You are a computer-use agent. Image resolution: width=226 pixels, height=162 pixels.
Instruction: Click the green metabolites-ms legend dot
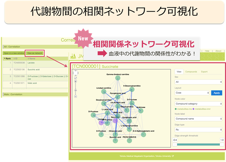coord(175,109)
